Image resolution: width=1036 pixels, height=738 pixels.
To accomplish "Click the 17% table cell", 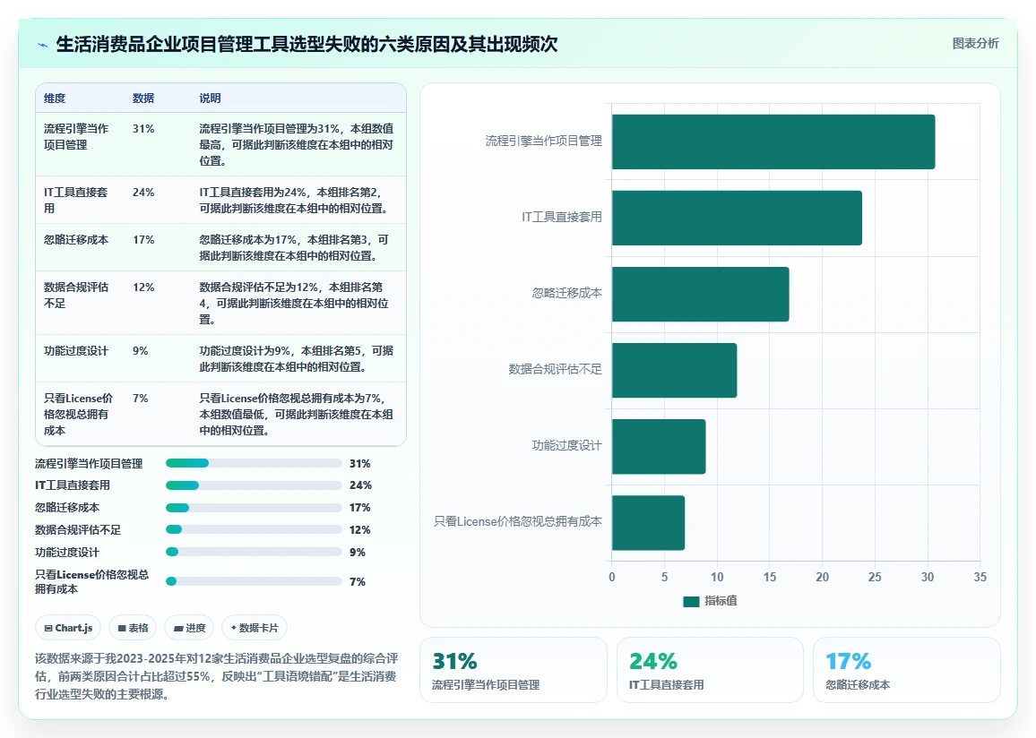I will coord(143,240).
